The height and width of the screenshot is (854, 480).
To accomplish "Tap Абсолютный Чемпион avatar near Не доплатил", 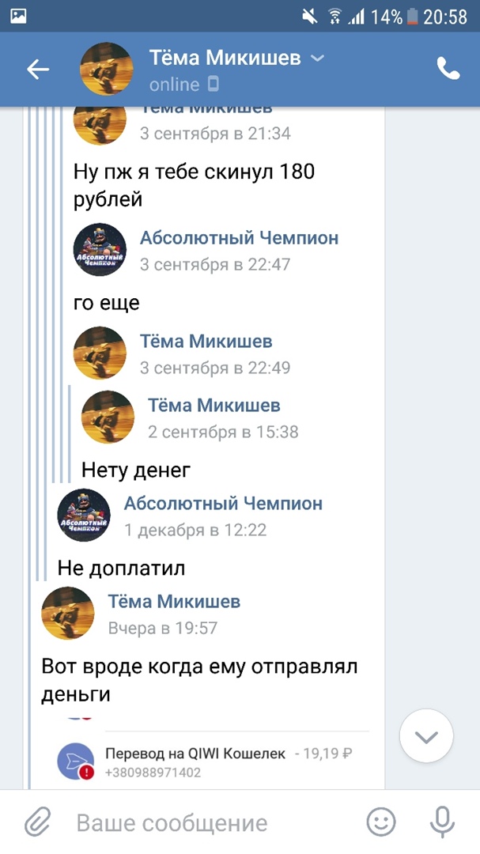I will pos(84,515).
